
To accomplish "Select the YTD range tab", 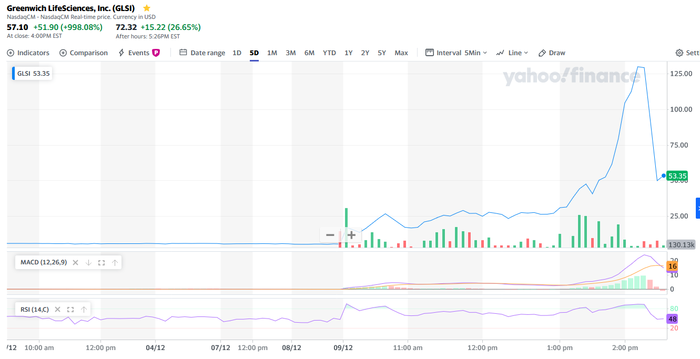I will (x=329, y=53).
